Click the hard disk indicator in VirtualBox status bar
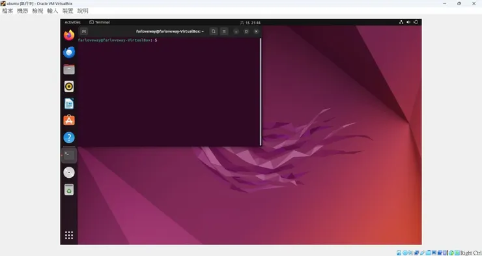This screenshot has width=482, height=256. click(399, 253)
